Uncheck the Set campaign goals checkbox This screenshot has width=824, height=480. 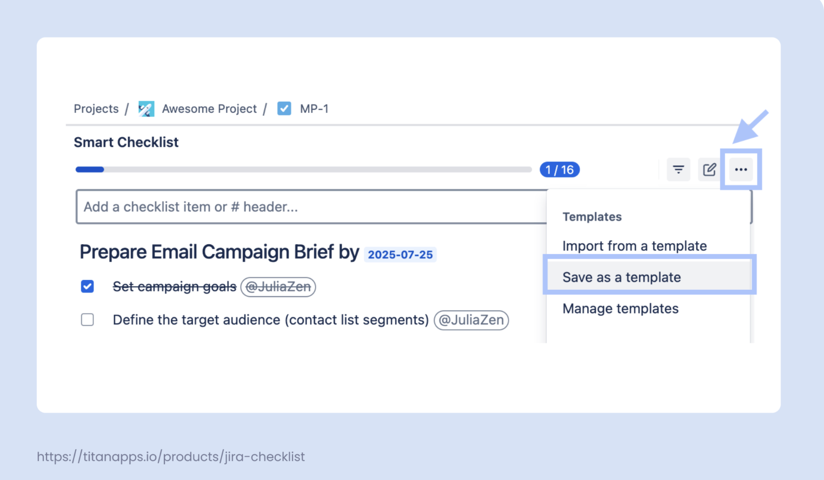(88, 286)
